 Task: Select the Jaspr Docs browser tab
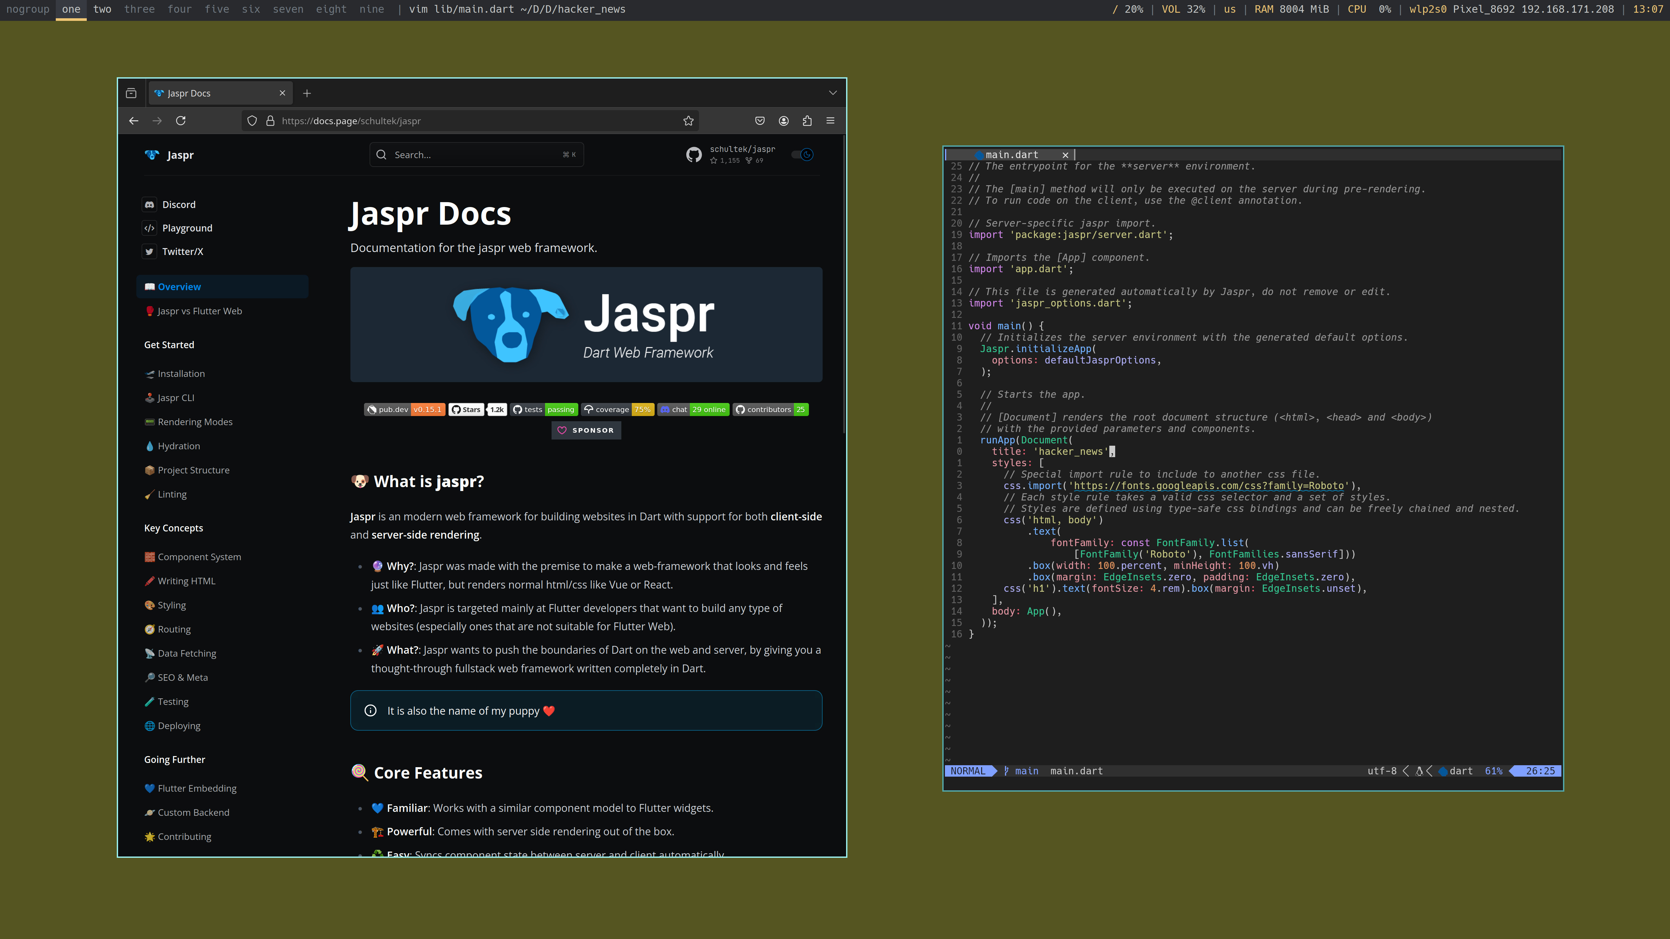click(x=214, y=93)
